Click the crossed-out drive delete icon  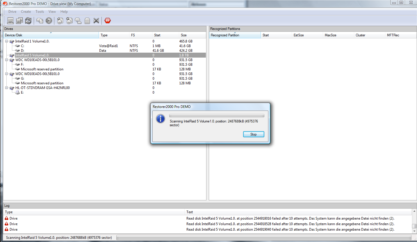(96, 21)
